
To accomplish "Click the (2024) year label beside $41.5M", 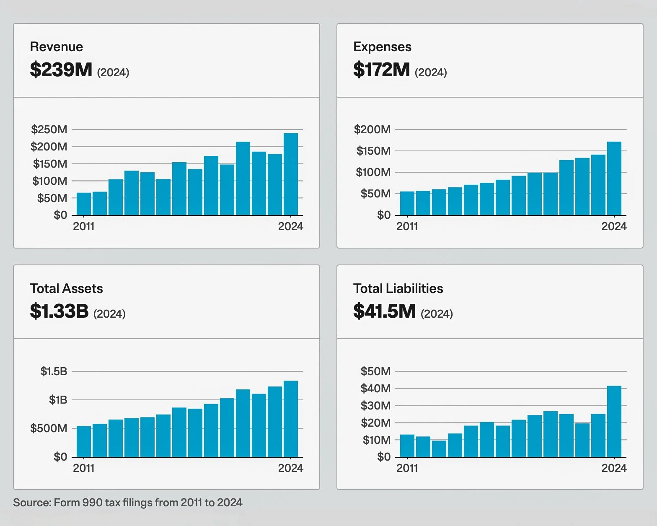I will click(437, 314).
